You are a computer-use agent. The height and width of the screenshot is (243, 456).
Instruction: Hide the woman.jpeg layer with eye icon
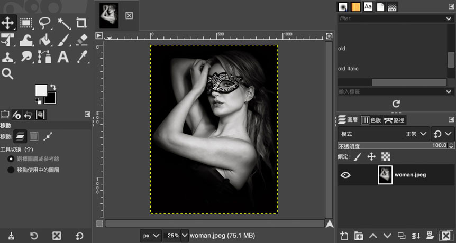[345, 175]
